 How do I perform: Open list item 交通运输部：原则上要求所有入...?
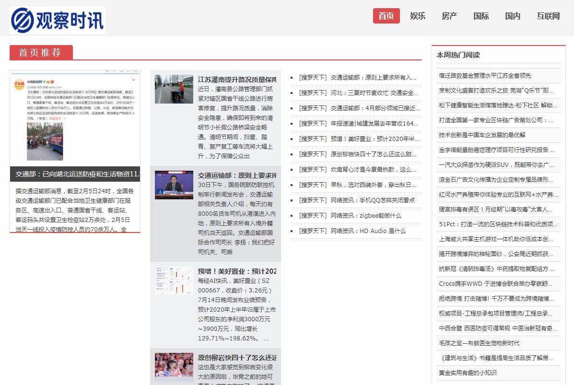[374, 78]
